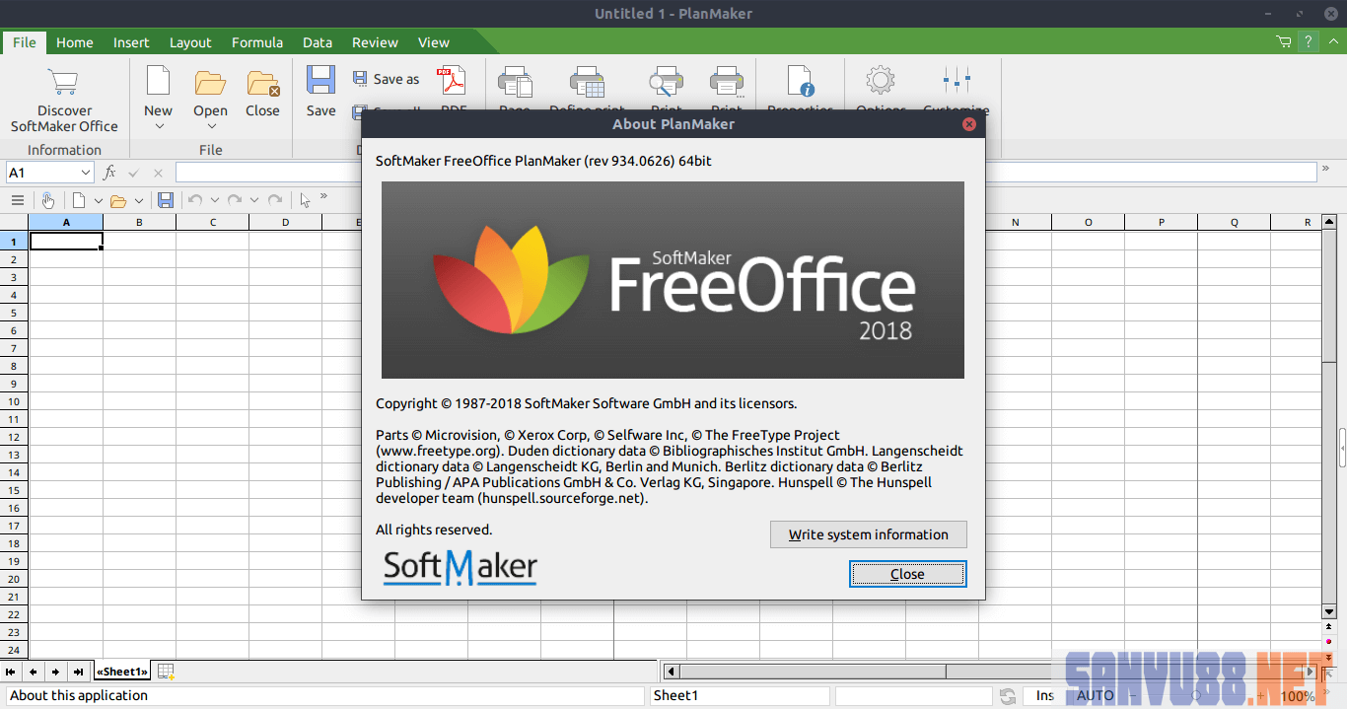Select column P header
This screenshot has height=709, width=1347.
1162,222
